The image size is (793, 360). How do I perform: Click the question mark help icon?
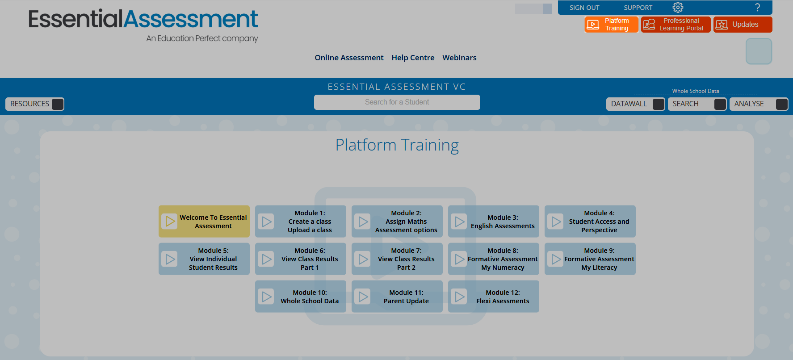757,7
